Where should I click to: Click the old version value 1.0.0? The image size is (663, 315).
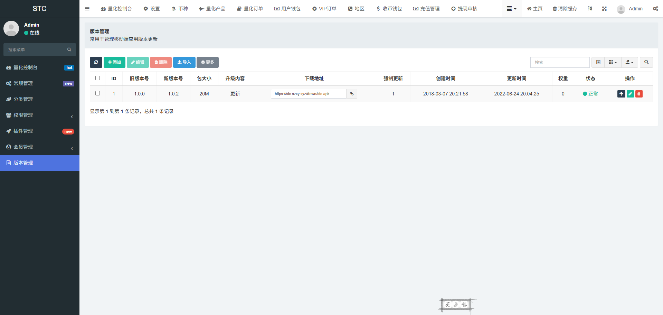coord(139,94)
